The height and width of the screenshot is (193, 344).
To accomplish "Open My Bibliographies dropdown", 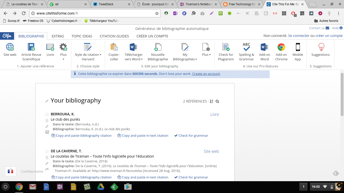I will tap(185, 52).
